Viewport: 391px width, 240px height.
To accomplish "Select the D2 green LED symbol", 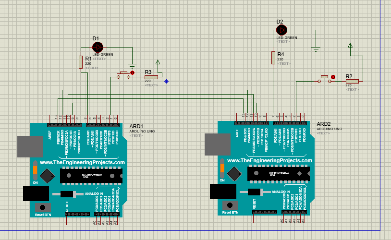I will click(282, 30).
